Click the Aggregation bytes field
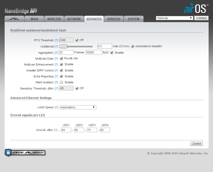 coord(94,53)
